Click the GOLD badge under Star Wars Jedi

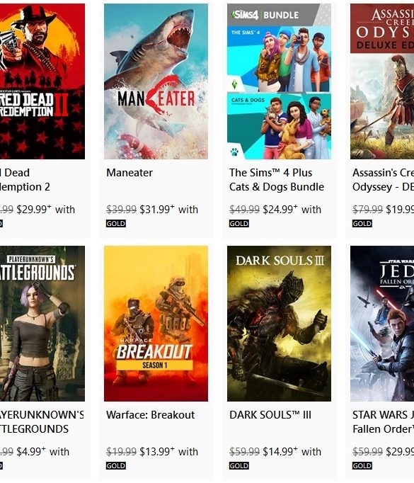click(362, 465)
